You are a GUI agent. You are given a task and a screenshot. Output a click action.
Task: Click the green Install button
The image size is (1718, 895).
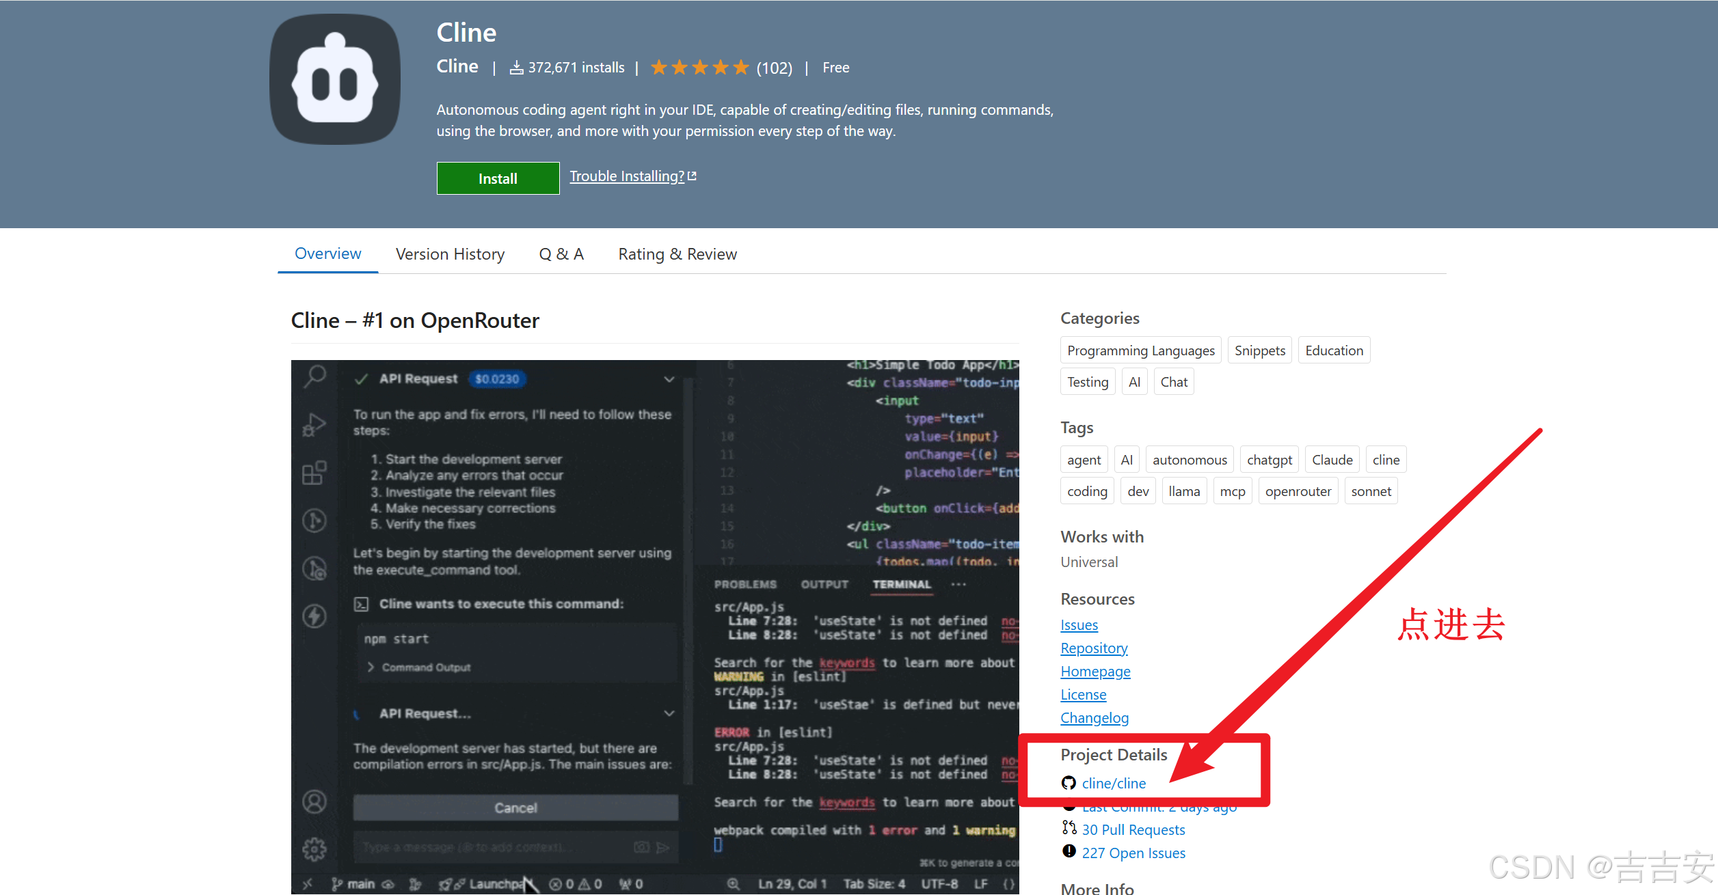[x=498, y=178]
